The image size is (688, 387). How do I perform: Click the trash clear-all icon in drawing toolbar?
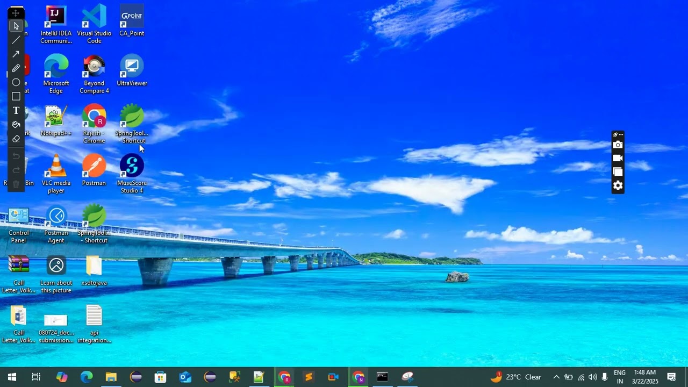[16, 184]
